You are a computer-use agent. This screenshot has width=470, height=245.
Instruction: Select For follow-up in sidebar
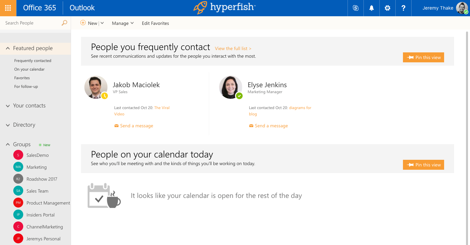tap(26, 87)
